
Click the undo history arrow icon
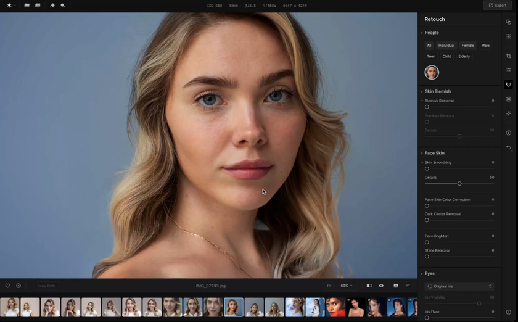[508, 148]
